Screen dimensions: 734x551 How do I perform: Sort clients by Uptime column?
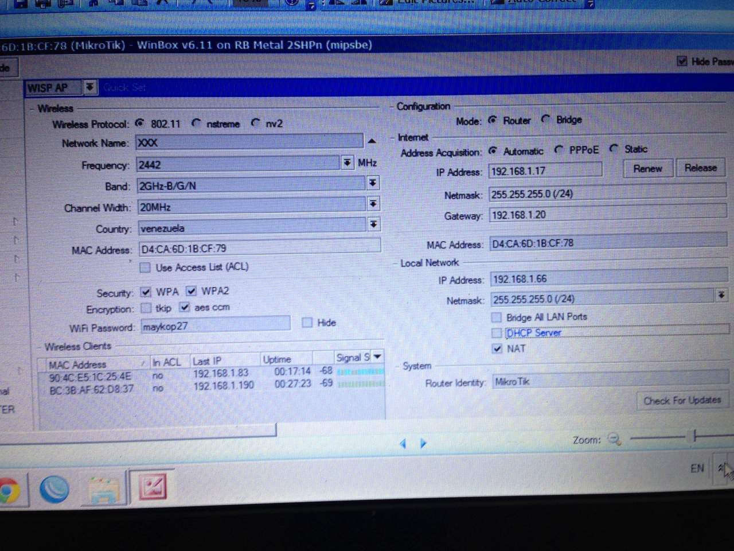286,359
